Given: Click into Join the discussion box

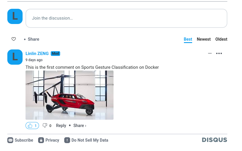Looking at the screenshot, I should click(x=126, y=18).
